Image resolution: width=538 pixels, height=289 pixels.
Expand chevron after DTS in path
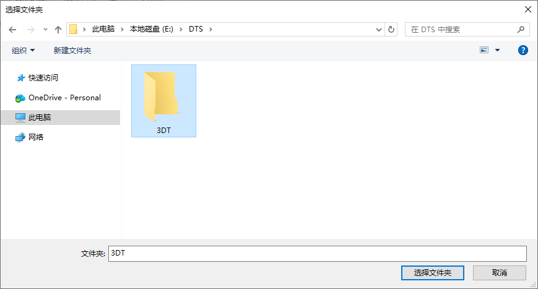(x=210, y=30)
